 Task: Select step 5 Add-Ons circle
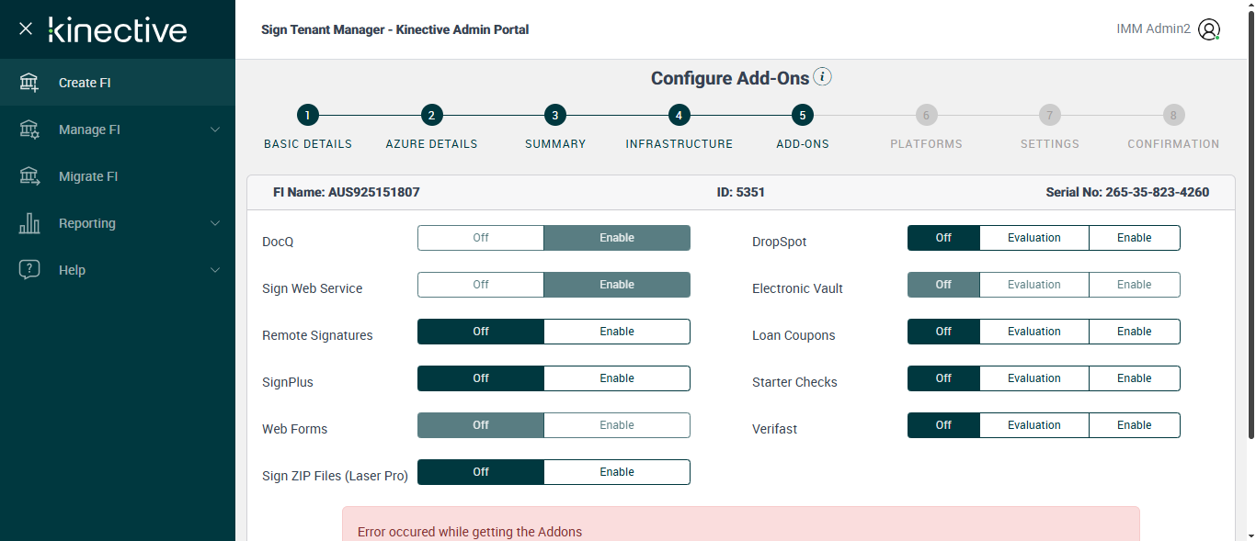coord(803,115)
